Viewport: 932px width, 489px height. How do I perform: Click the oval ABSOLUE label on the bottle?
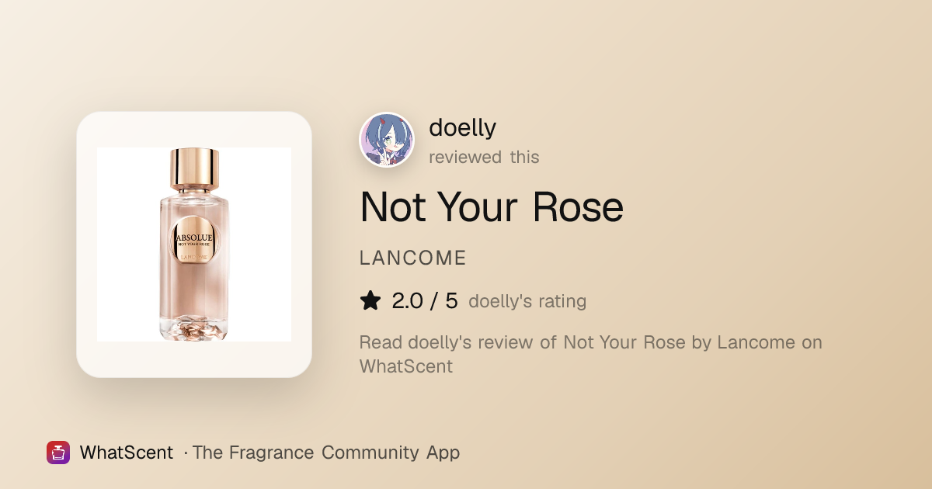[194, 244]
